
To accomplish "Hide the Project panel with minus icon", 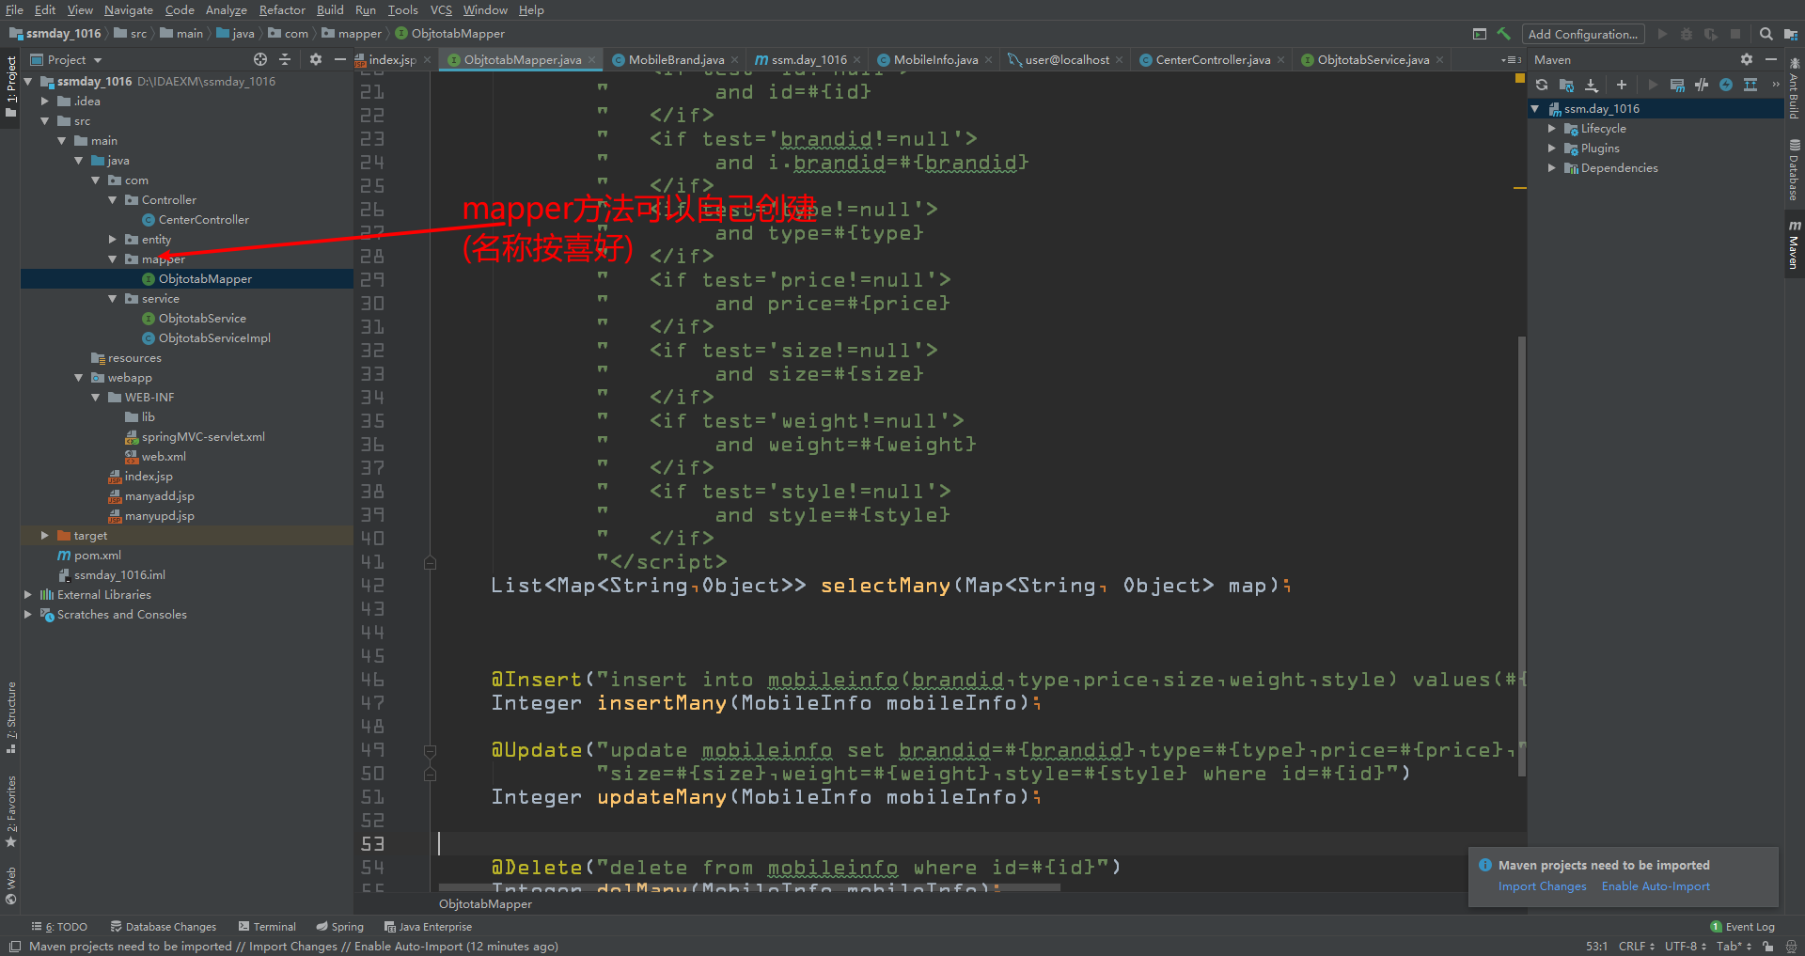I will click(x=340, y=59).
